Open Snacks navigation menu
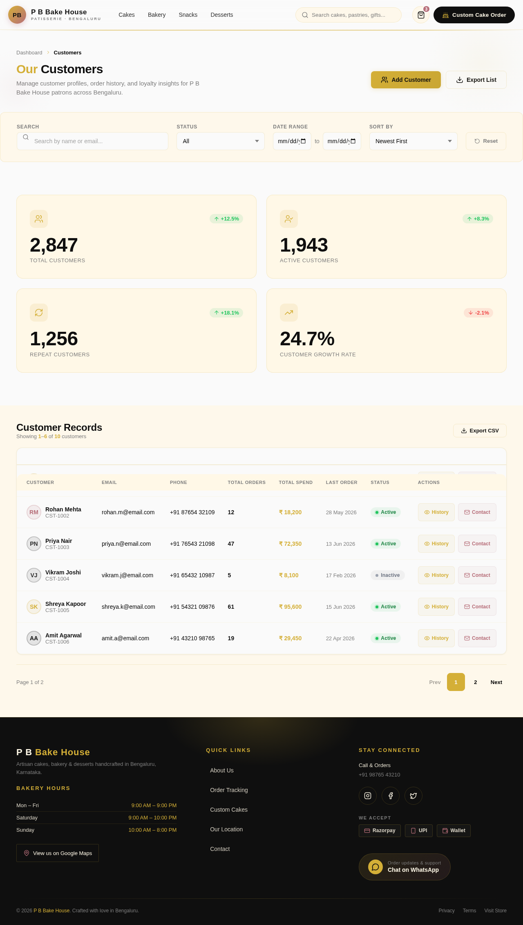This screenshot has height=925, width=523. click(188, 15)
